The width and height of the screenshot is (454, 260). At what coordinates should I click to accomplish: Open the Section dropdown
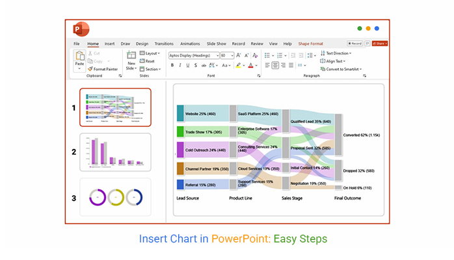[x=150, y=69]
